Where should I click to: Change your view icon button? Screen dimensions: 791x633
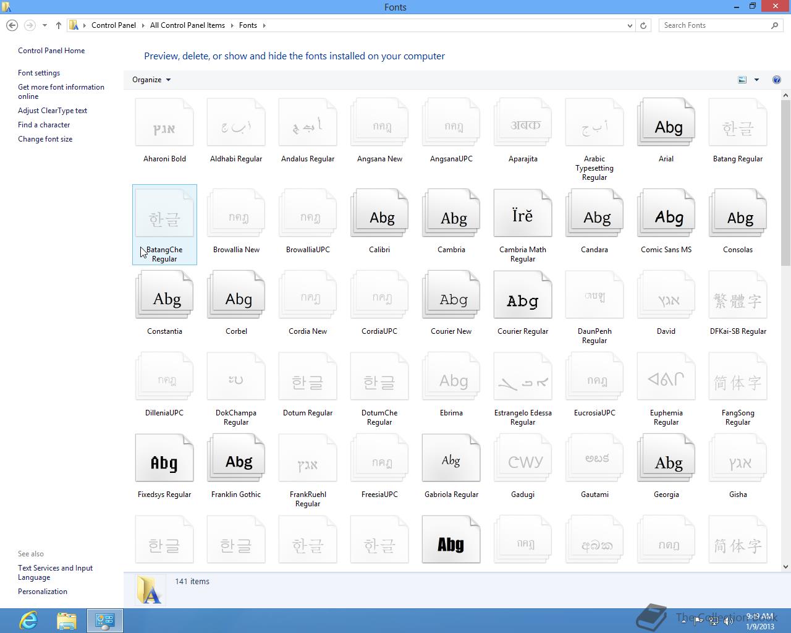click(x=742, y=80)
